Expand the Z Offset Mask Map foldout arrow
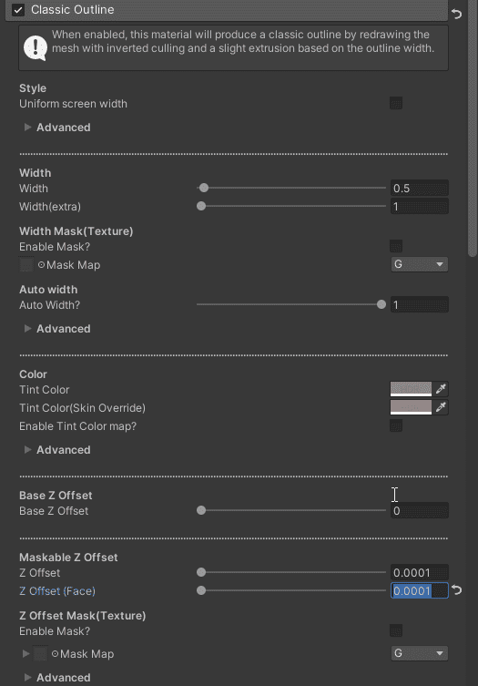Image resolution: width=478 pixels, height=686 pixels. coord(25,653)
